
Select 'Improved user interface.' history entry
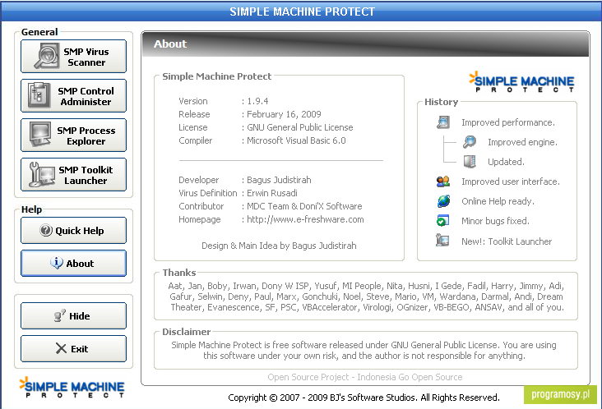click(x=511, y=182)
